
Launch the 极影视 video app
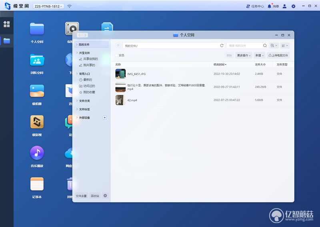(37, 122)
